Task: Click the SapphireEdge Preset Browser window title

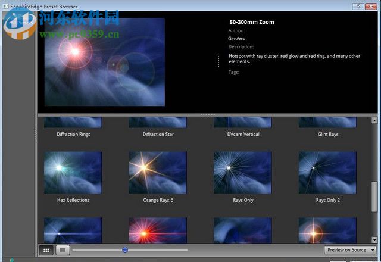Action: tap(44, 7)
